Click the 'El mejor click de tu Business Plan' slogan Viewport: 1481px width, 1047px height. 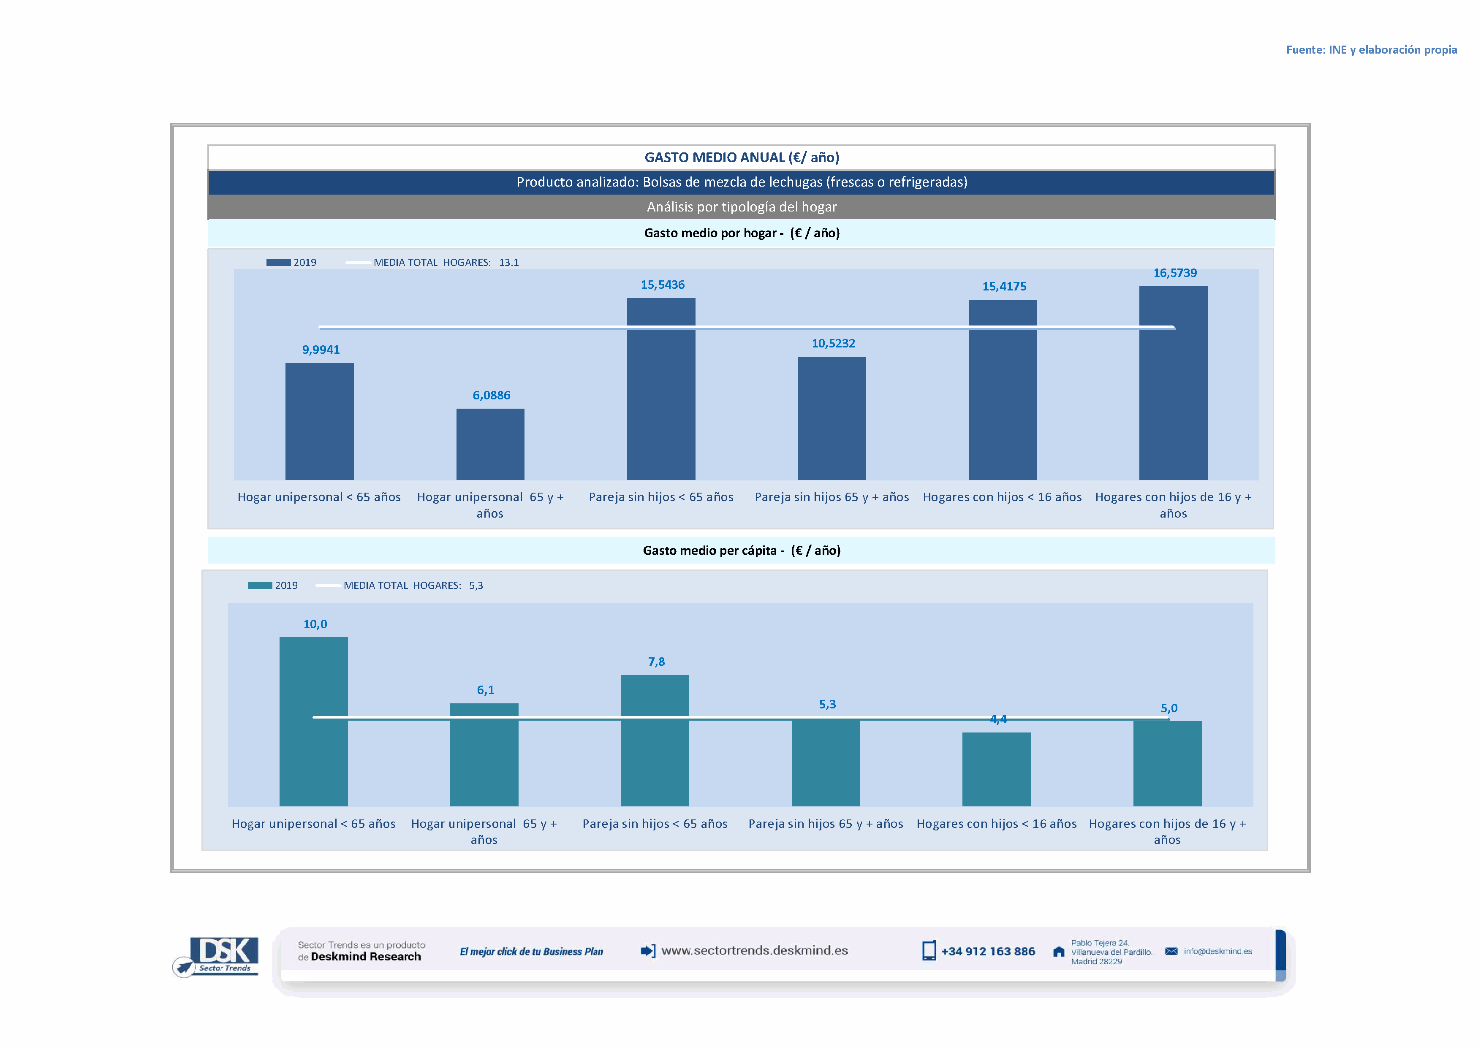531,952
